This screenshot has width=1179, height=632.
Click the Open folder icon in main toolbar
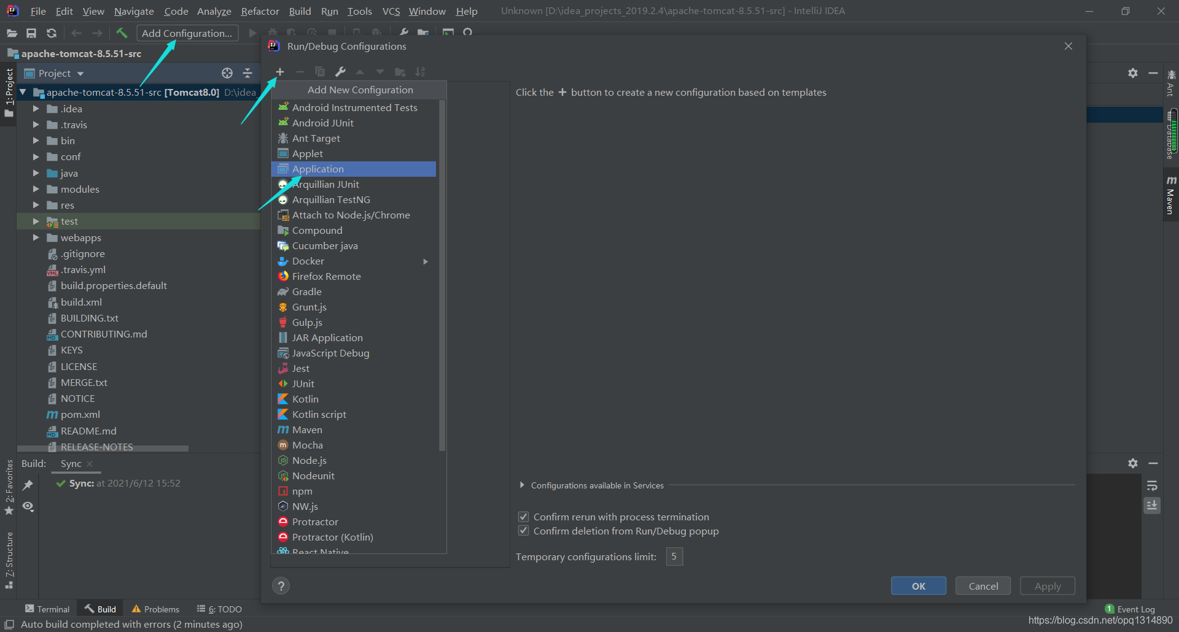coord(12,33)
